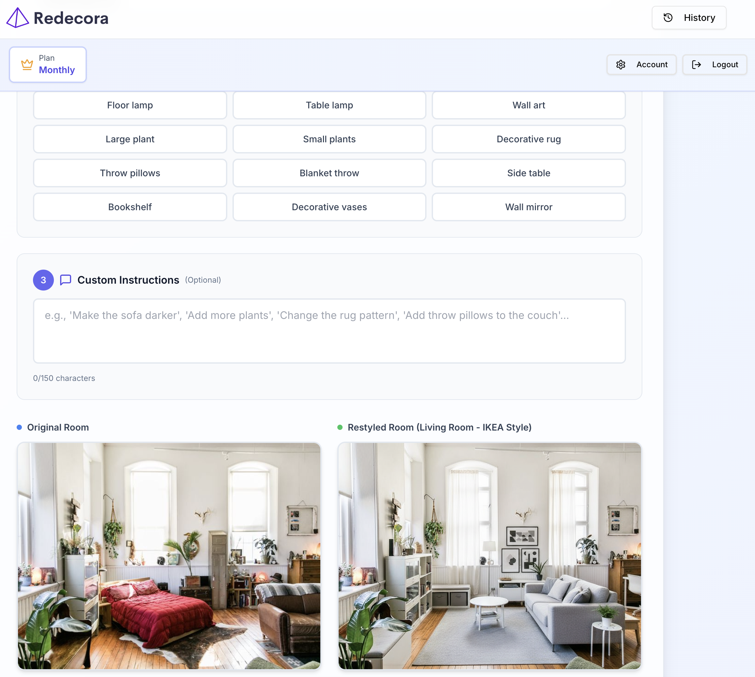Viewport: 755px width, 677px height.
Task: Select the Wall mirror option
Action: coord(528,207)
